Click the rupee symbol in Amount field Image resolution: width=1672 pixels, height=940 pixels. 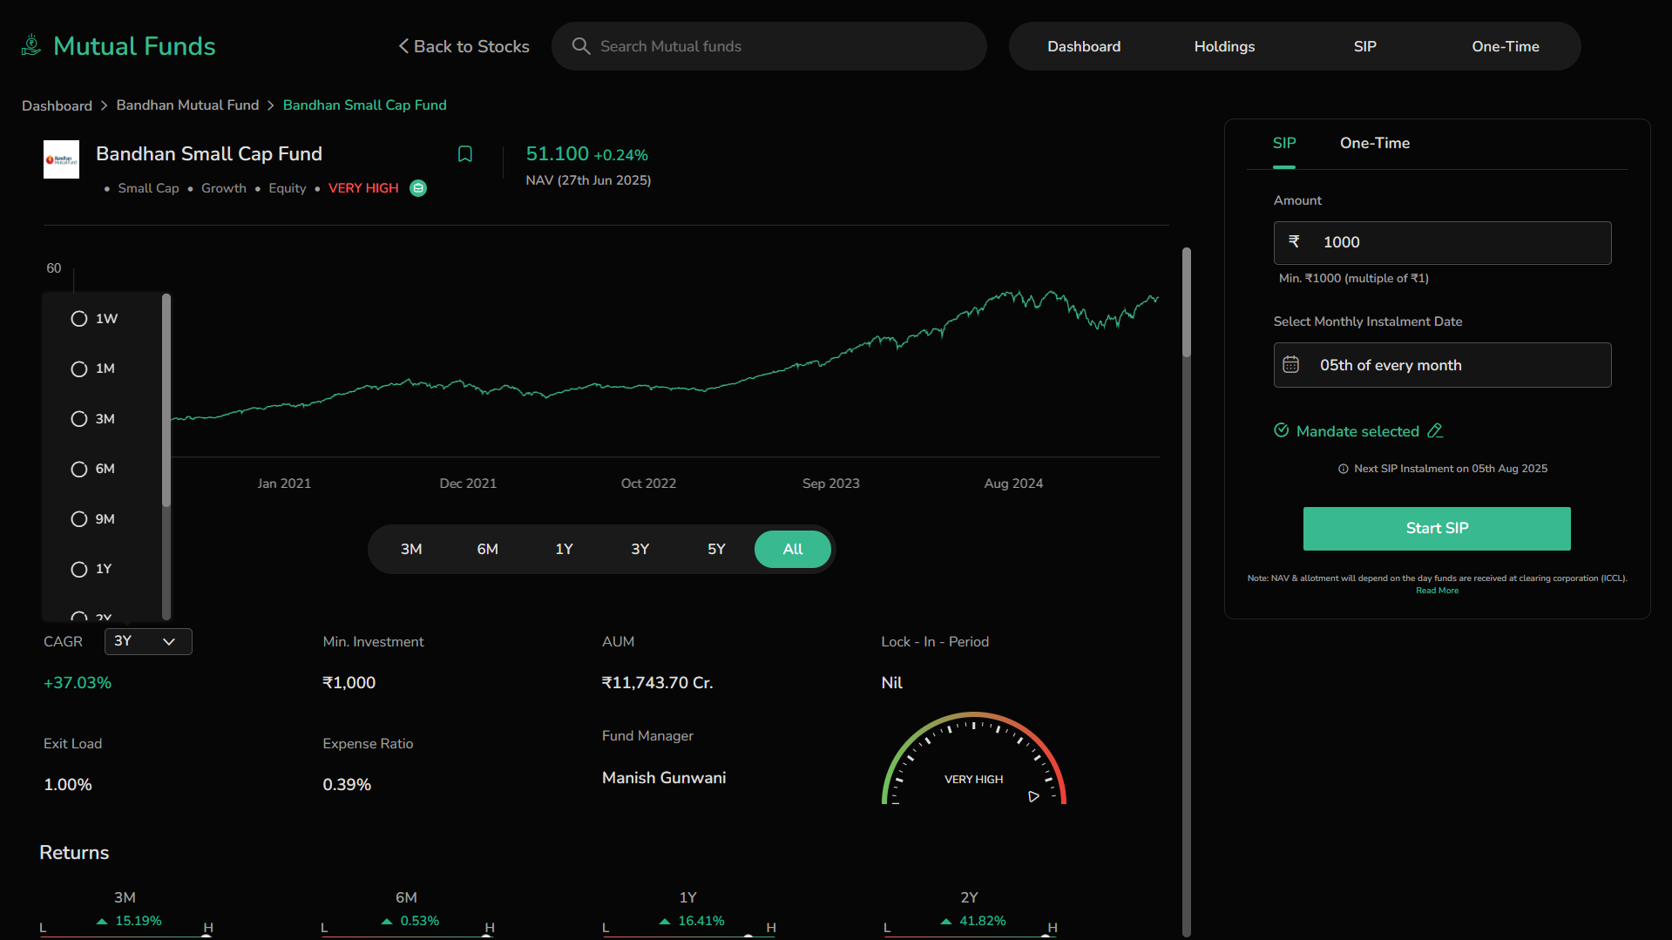(1294, 241)
